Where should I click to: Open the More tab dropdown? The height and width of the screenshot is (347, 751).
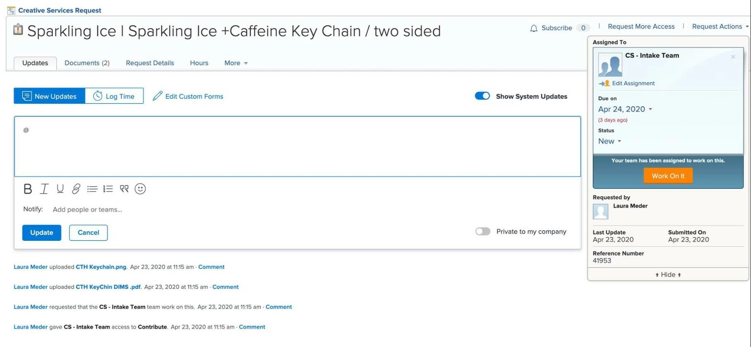[236, 63]
